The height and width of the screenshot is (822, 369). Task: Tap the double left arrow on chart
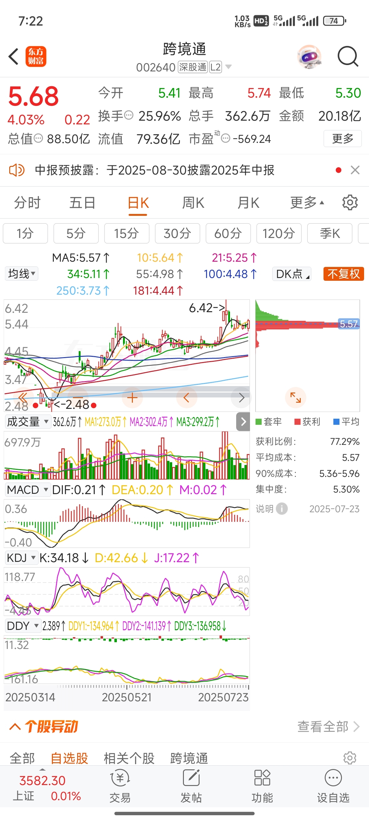[x=23, y=397]
